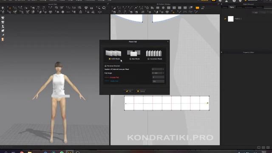The width and height of the screenshot is (272, 153).
Task: Click the first layout icon in the status bar
Action: [x=259, y=147]
